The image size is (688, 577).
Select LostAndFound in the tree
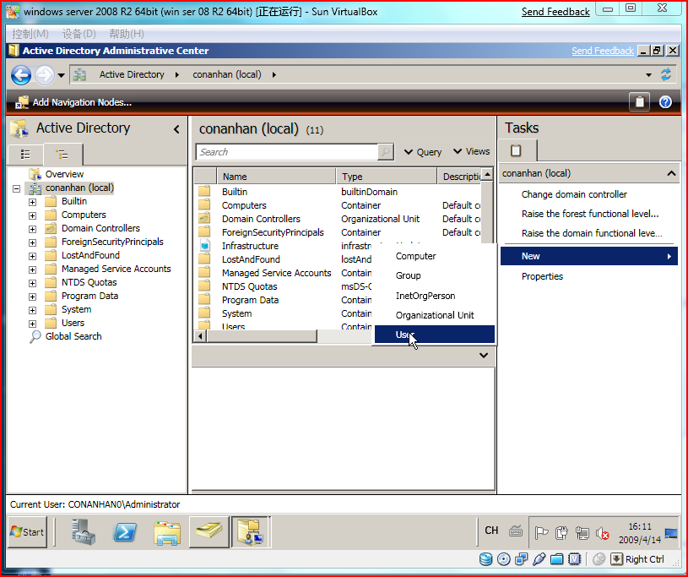point(90,255)
